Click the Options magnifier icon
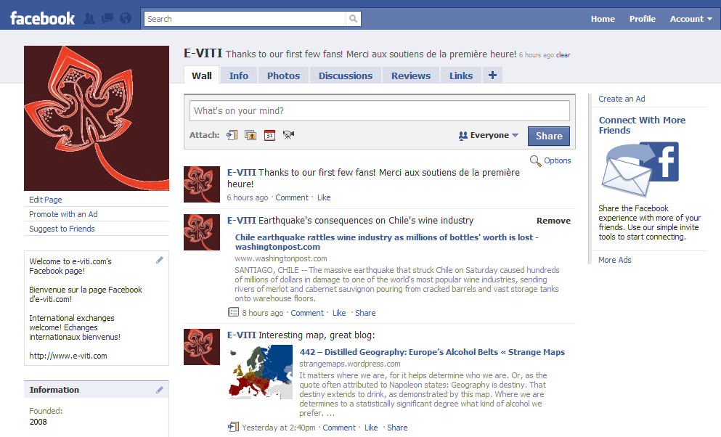This screenshot has width=721, height=437. click(x=535, y=161)
